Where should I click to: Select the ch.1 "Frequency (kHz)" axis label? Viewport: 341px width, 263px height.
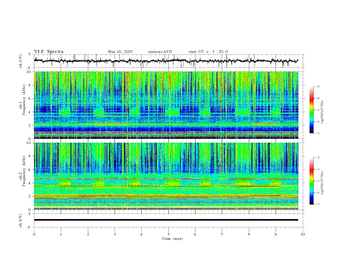point(24,100)
